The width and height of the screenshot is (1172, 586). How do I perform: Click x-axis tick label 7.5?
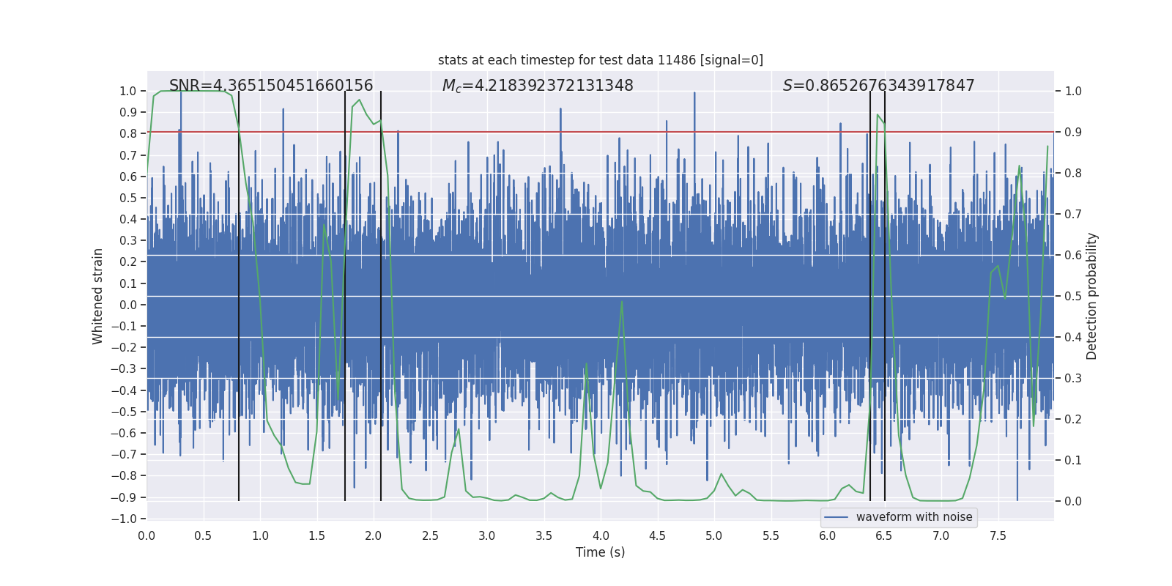(x=998, y=535)
